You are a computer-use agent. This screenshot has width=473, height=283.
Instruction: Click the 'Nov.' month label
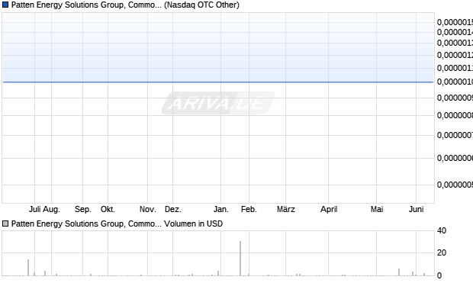tap(148, 209)
